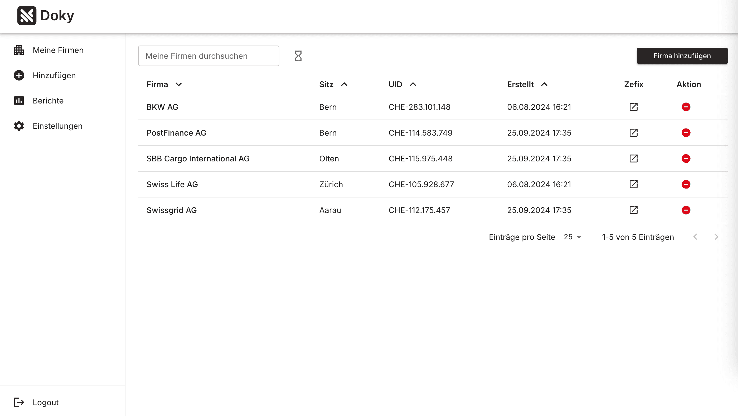Click the Erstellt column header label
This screenshot has height=416, width=738.
520,85
